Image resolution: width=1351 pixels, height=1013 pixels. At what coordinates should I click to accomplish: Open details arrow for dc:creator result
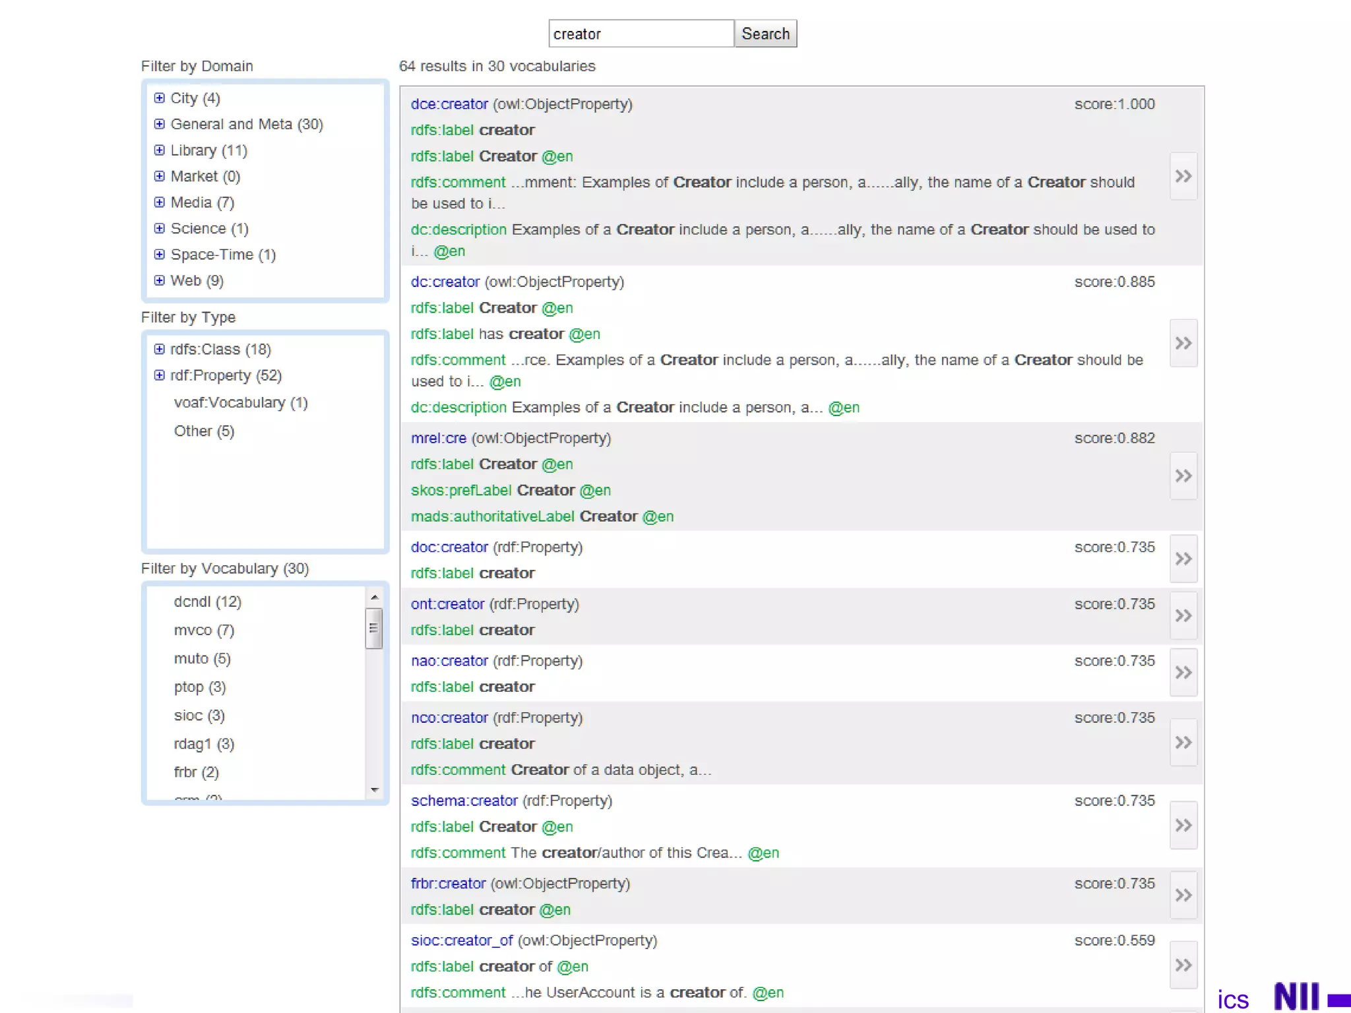tap(1183, 343)
